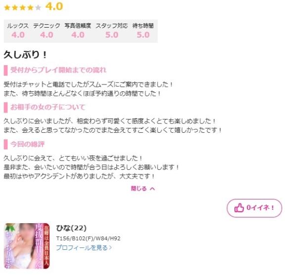Click the 受付からプレイ開始までの流れ section heading
The width and height of the screenshot is (285, 275).
(x=58, y=70)
